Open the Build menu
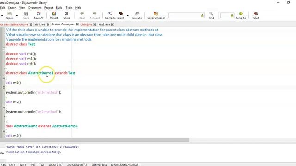The width and height of the screenshot is (296, 166). click(59, 8)
